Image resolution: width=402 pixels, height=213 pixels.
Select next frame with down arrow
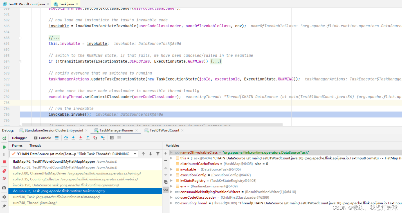[151, 154]
